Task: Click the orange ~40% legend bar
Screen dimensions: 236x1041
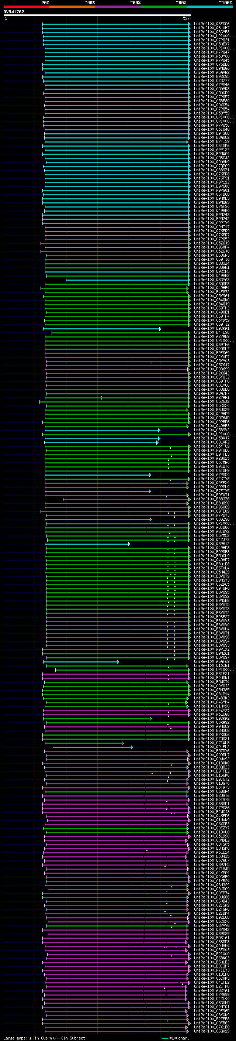Action: pyautogui.click(x=72, y=7)
